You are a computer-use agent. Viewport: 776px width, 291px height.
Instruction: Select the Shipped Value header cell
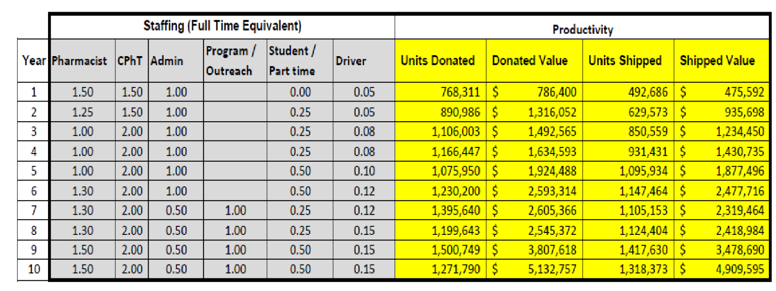717,61
